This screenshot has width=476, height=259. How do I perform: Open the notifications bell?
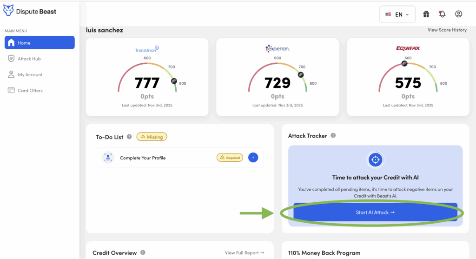[442, 14]
